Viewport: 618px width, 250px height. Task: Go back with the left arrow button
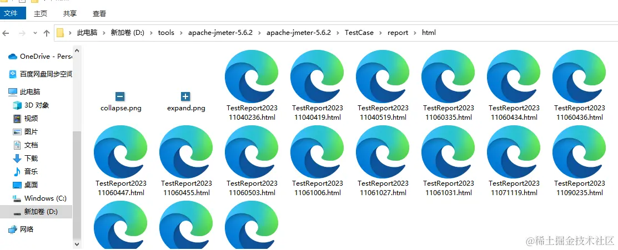(6, 33)
